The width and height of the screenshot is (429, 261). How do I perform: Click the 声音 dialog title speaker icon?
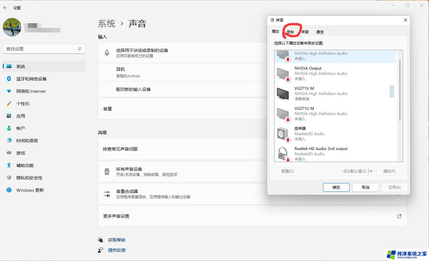click(x=272, y=20)
